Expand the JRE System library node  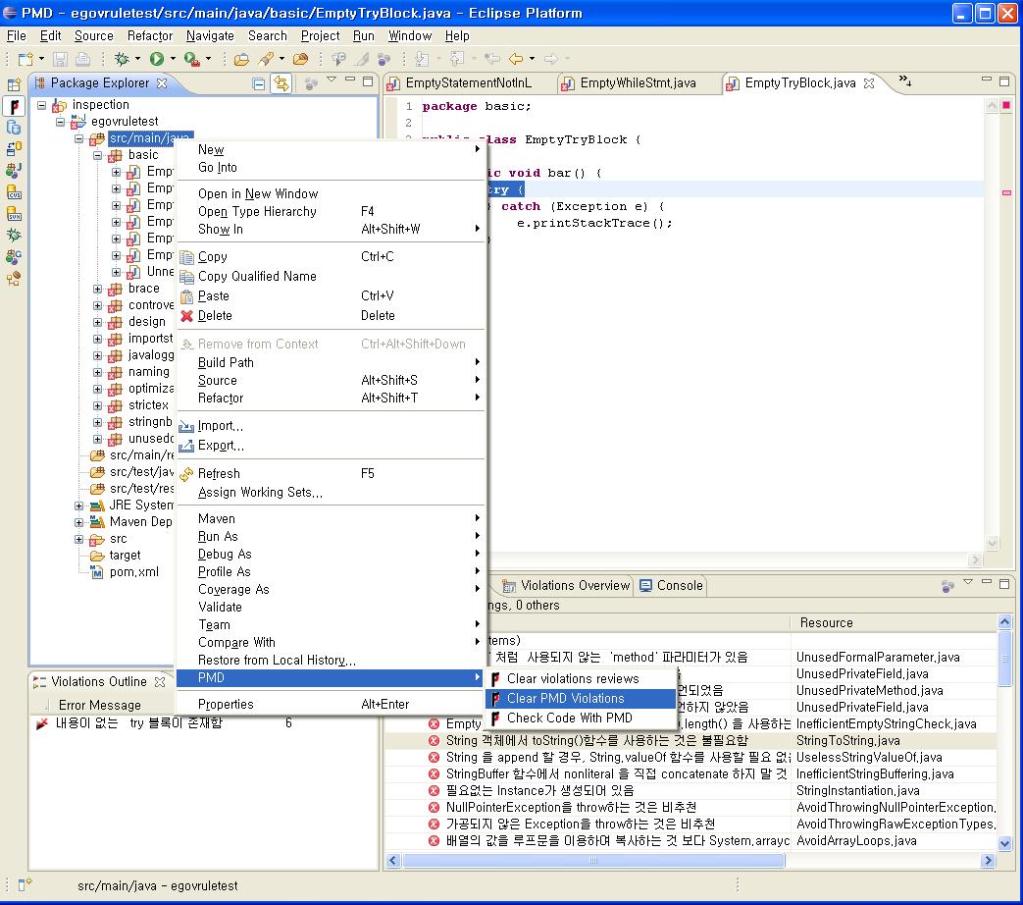coord(79,506)
